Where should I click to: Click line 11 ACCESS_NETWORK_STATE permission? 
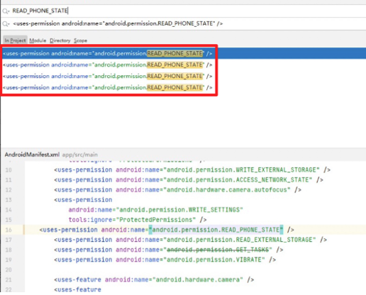coord(189,180)
